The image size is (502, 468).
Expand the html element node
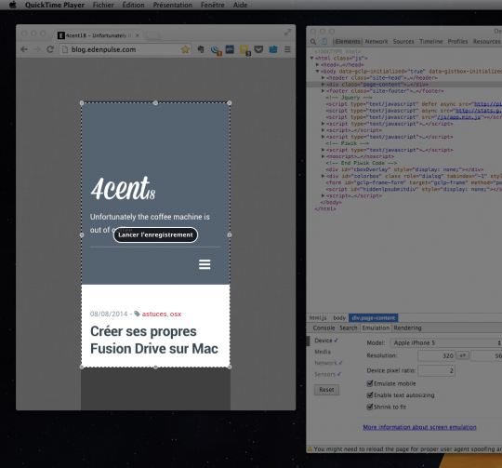coord(311,58)
